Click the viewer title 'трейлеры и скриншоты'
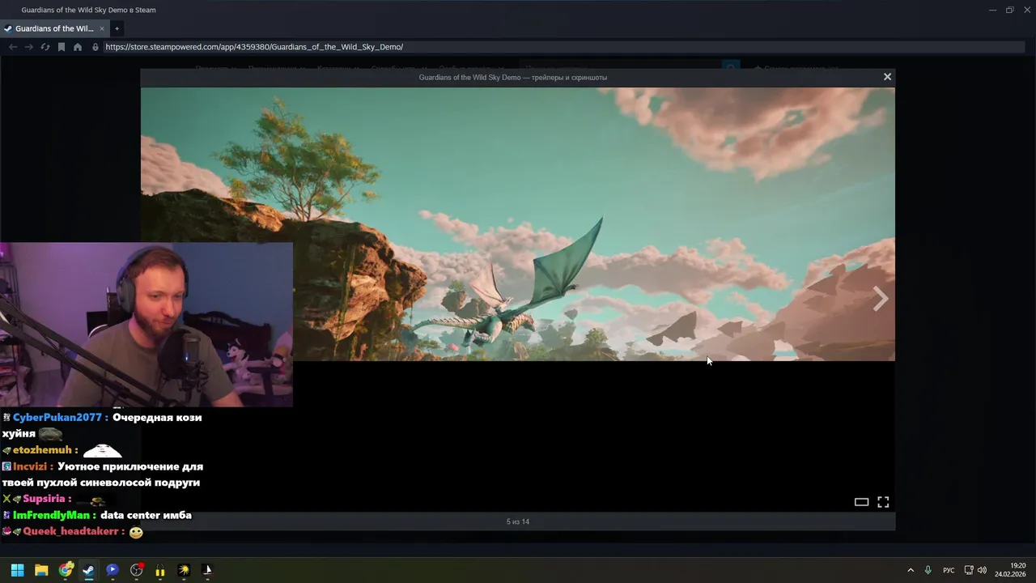The height and width of the screenshot is (583, 1036). (571, 78)
